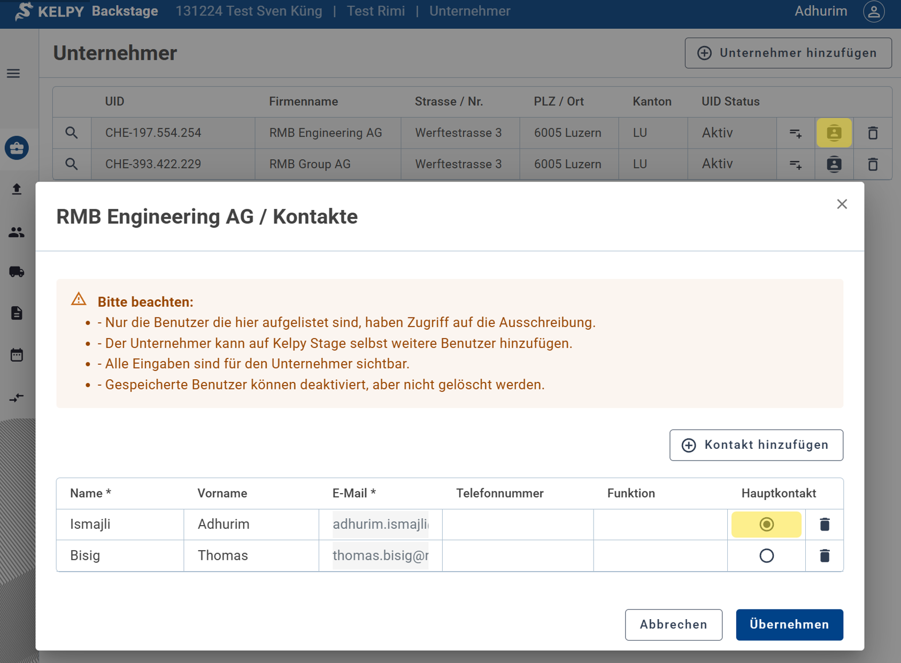This screenshot has width=901, height=663.
Task: Open the hamburger menu in sidebar
Action: pyautogui.click(x=13, y=74)
